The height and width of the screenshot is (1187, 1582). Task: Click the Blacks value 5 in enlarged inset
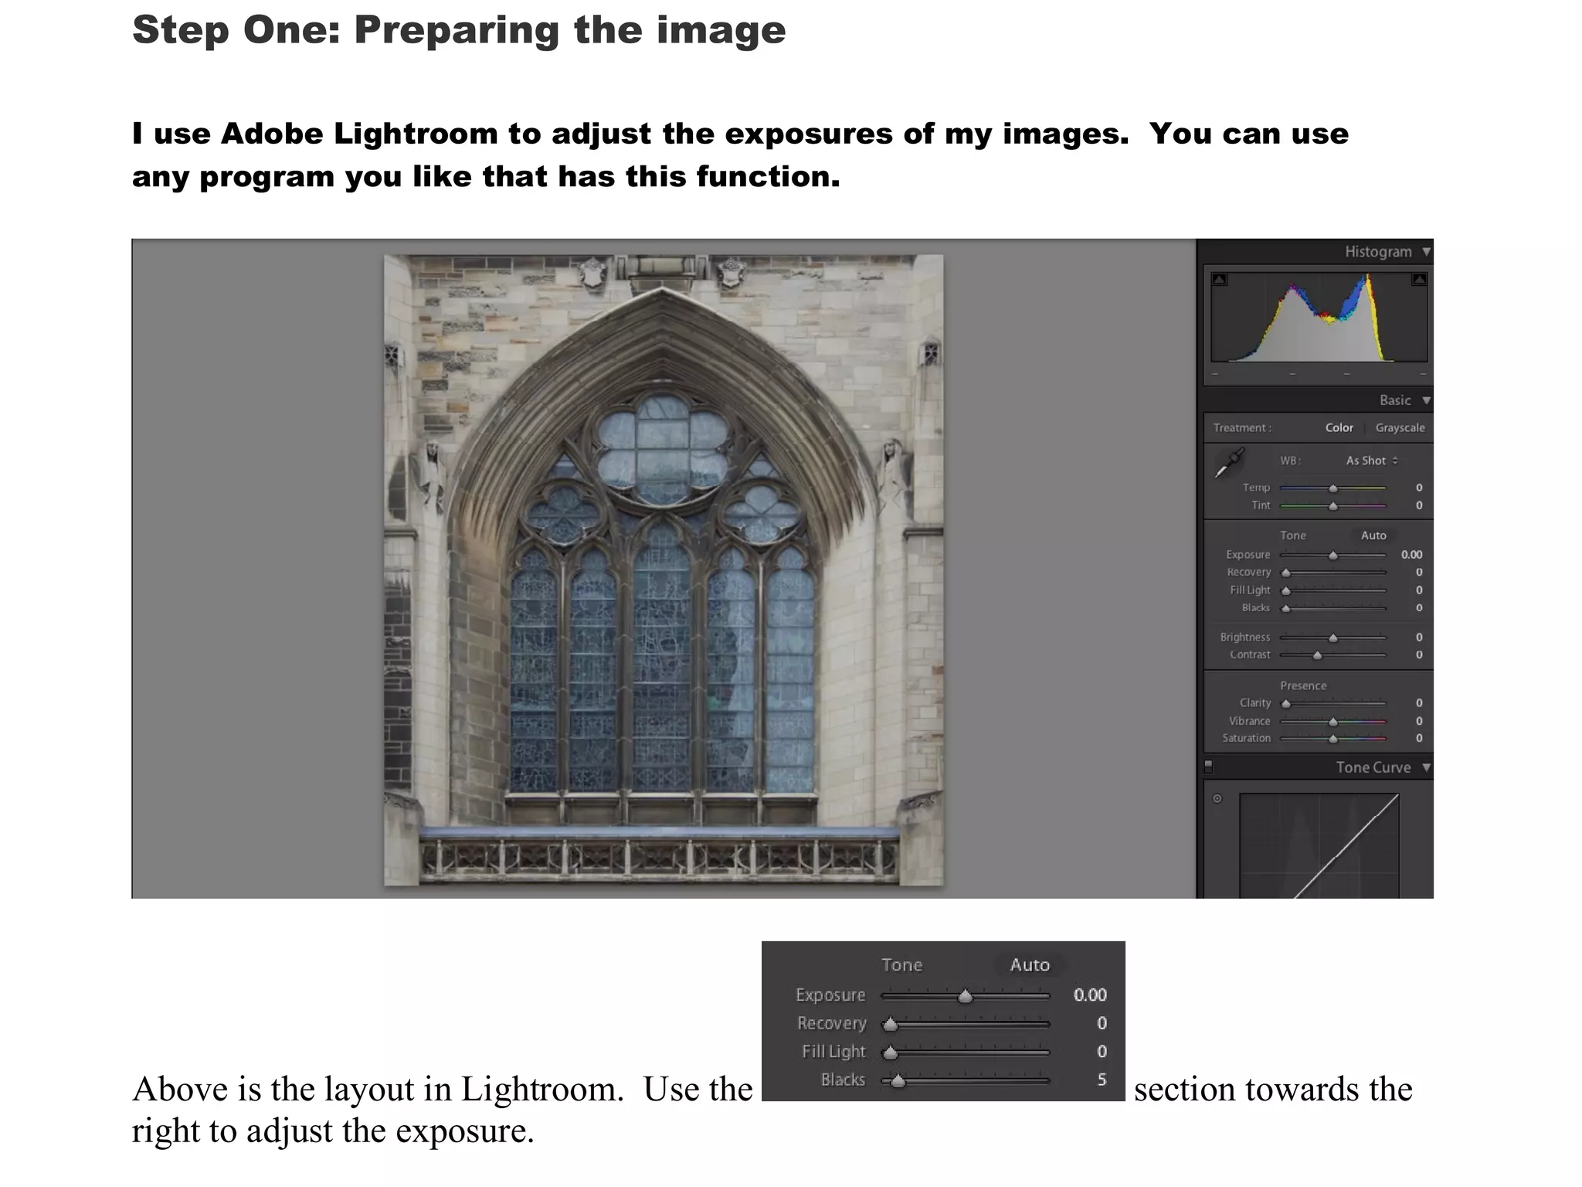[x=1102, y=1080]
